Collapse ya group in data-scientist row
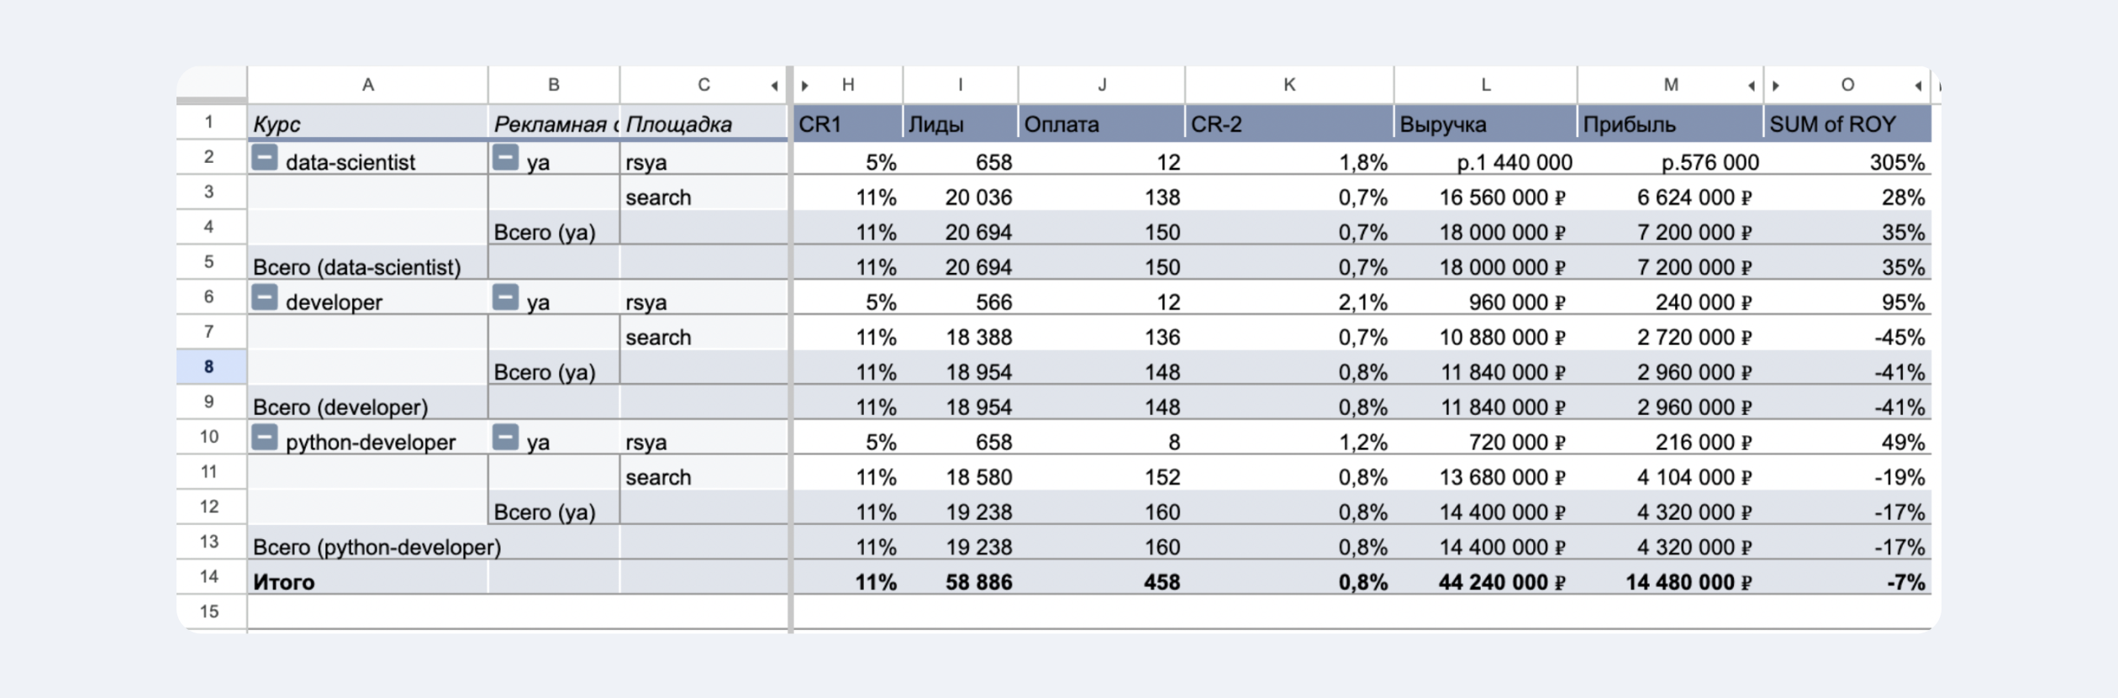This screenshot has height=698, width=2118. 505,158
